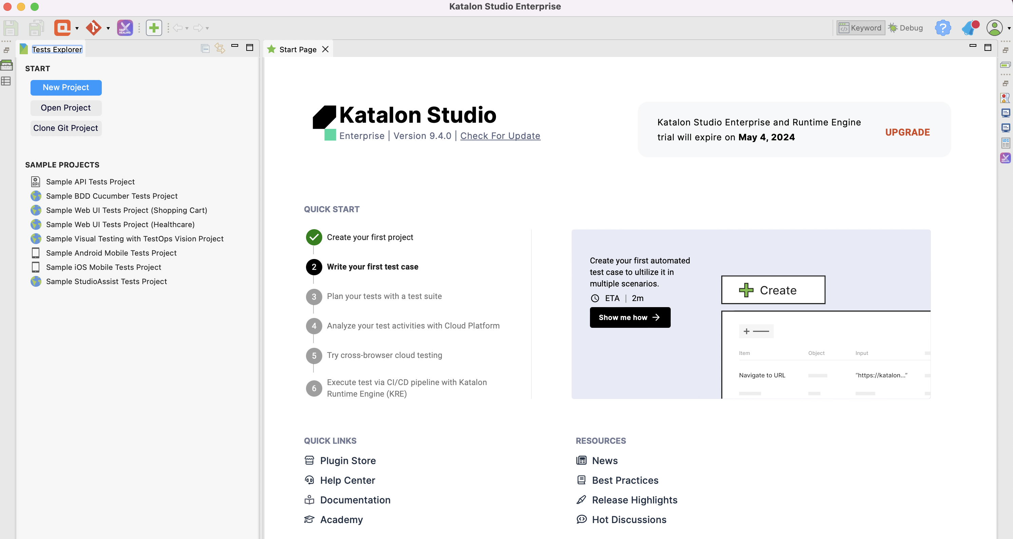The height and width of the screenshot is (539, 1013).
Task: Open Sample Web UI Tests Project (Healthcare)
Action: point(113,224)
